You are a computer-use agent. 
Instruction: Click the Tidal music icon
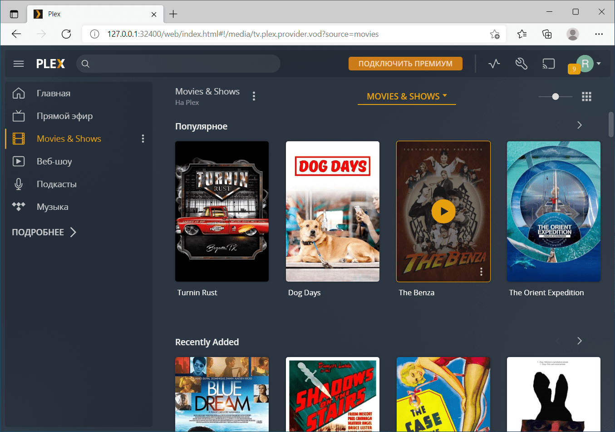[x=19, y=207]
